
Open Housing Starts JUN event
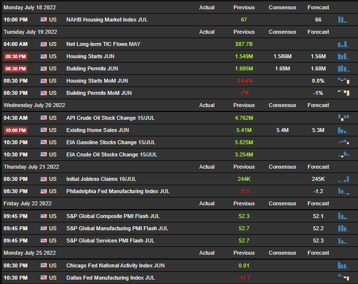click(90, 56)
